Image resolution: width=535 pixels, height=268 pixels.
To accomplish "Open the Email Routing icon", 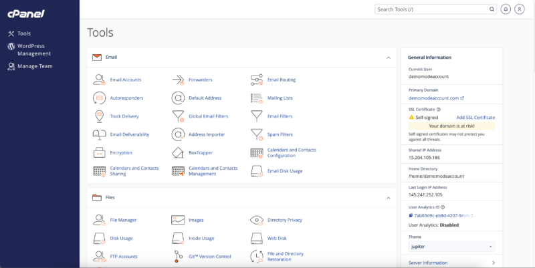I will tap(257, 80).
